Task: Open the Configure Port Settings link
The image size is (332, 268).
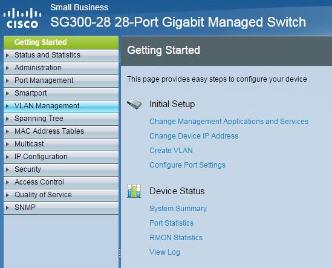Action: 187,165
